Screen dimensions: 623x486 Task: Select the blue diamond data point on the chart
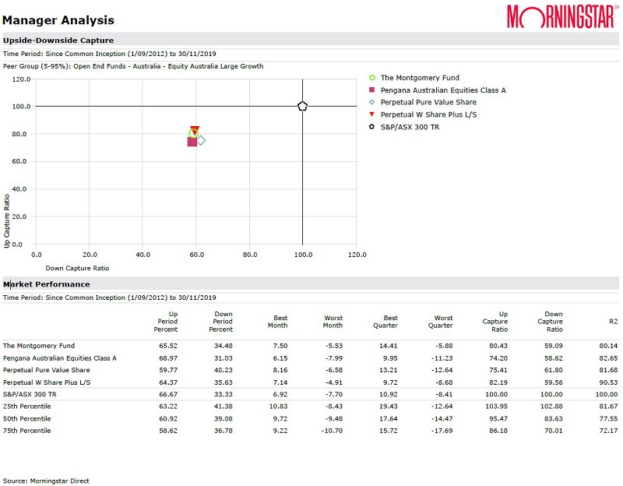point(201,140)
